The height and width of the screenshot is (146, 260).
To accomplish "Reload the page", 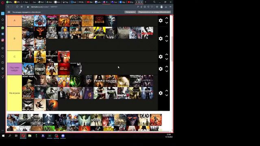I will (17, 7).
